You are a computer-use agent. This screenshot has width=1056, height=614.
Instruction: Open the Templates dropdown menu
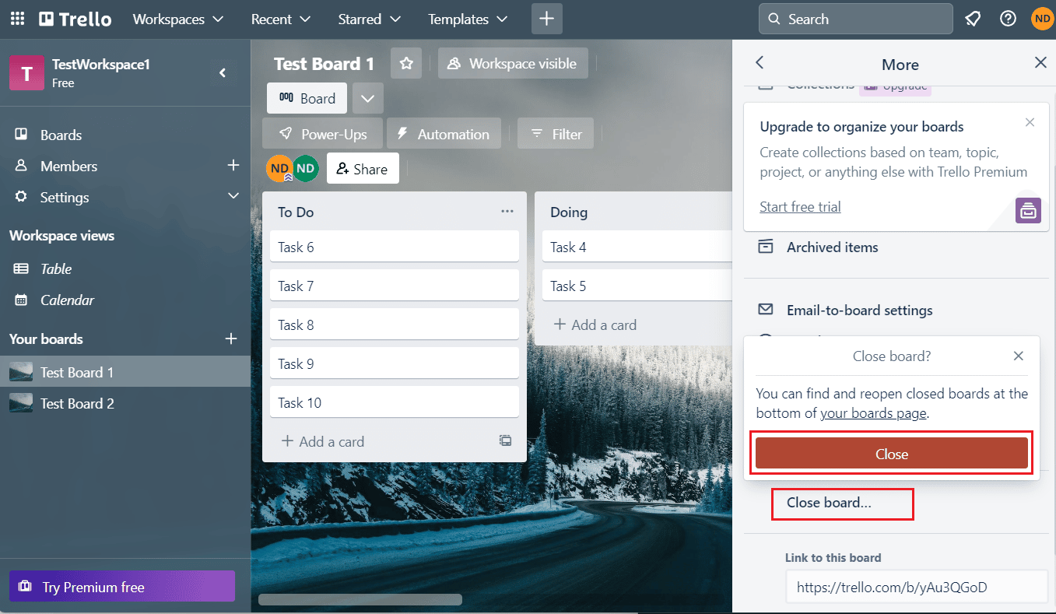(468, 19)
